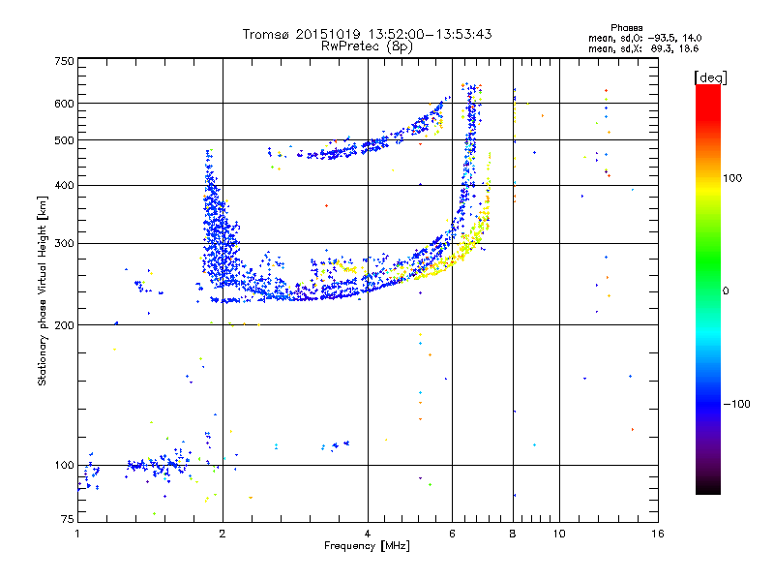774x581 pixels.
Task: Click the colorbar label '0'
Action: pos(725,291)
